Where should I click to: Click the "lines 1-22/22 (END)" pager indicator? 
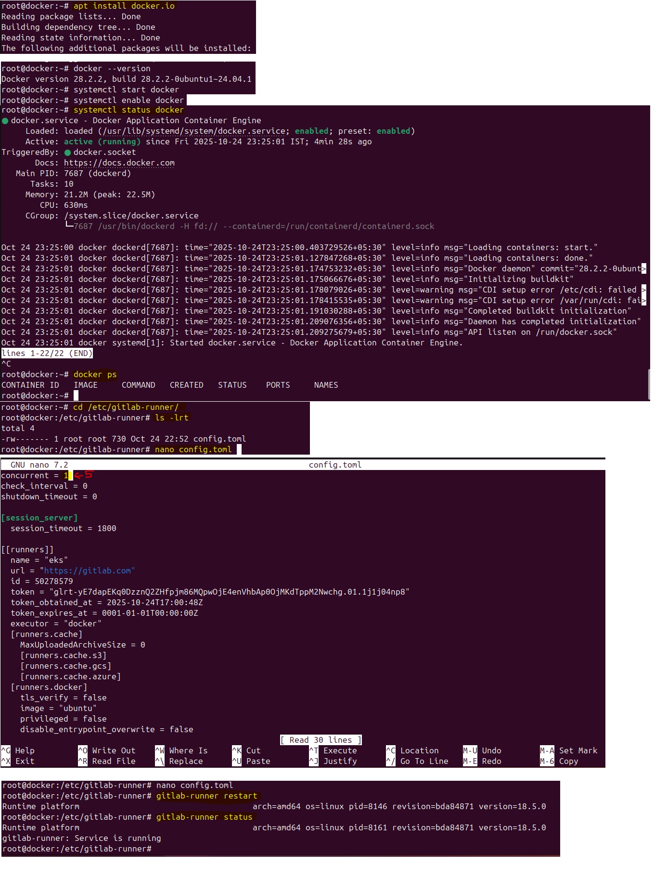(47, 353)
